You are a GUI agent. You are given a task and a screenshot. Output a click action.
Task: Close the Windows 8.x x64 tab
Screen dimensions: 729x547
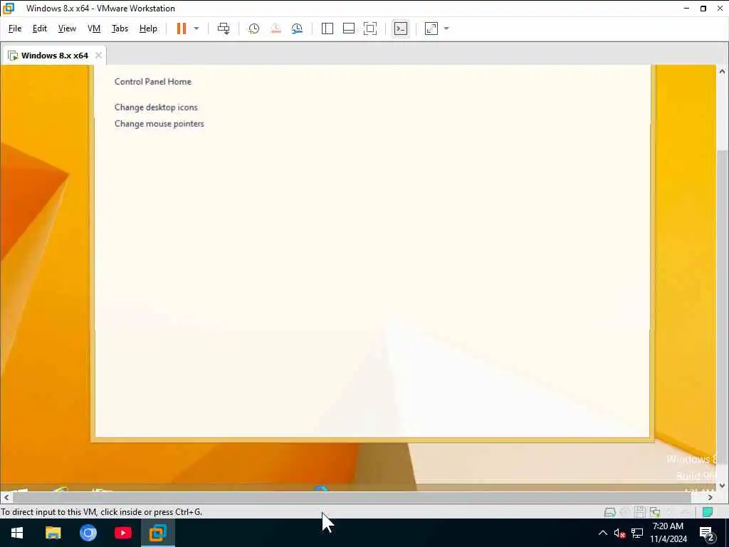(98, 56)
